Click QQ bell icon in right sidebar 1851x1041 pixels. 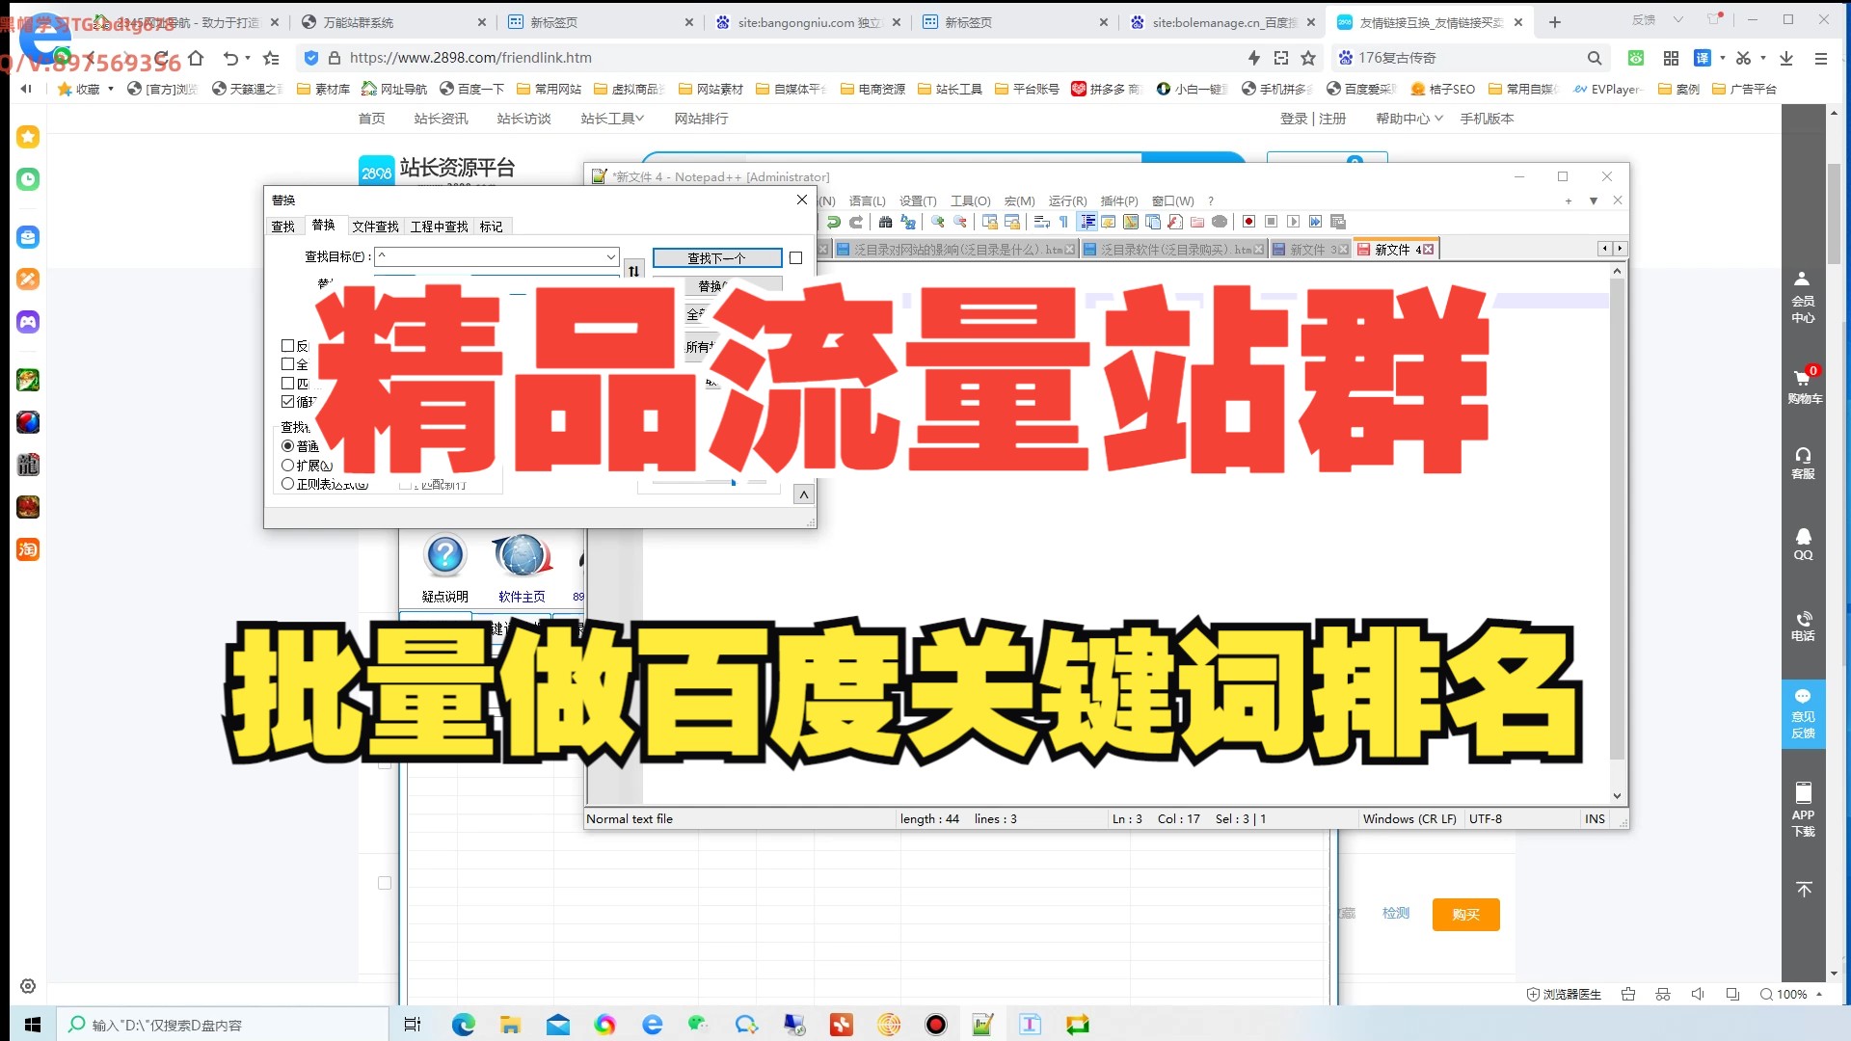pyautogui.click(x=1803, y=544)
